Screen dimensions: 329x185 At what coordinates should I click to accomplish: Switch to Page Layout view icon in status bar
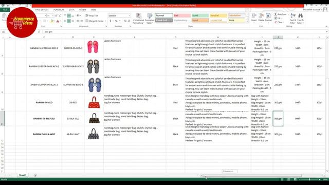(288, 179)
